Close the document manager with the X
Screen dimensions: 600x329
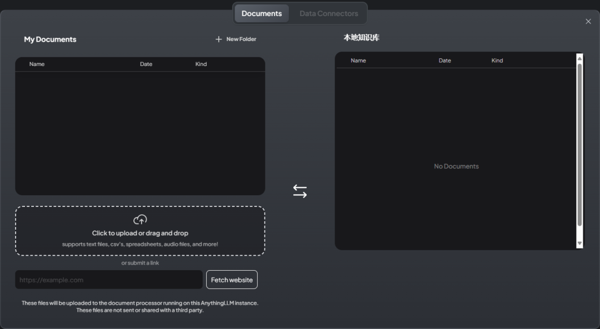588,22
